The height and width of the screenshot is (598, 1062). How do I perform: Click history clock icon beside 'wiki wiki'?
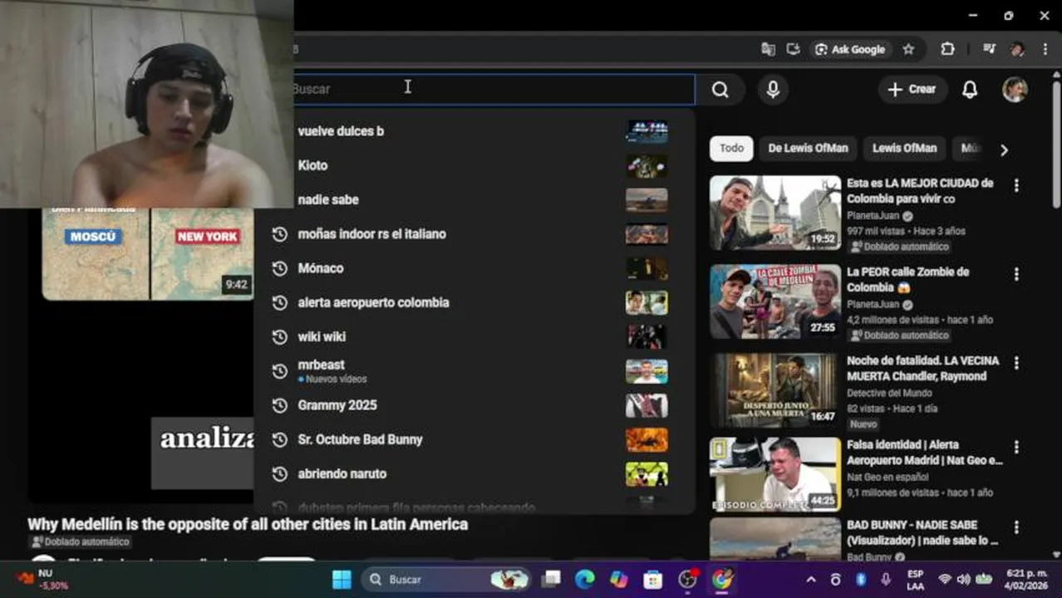tap(280, 336)
